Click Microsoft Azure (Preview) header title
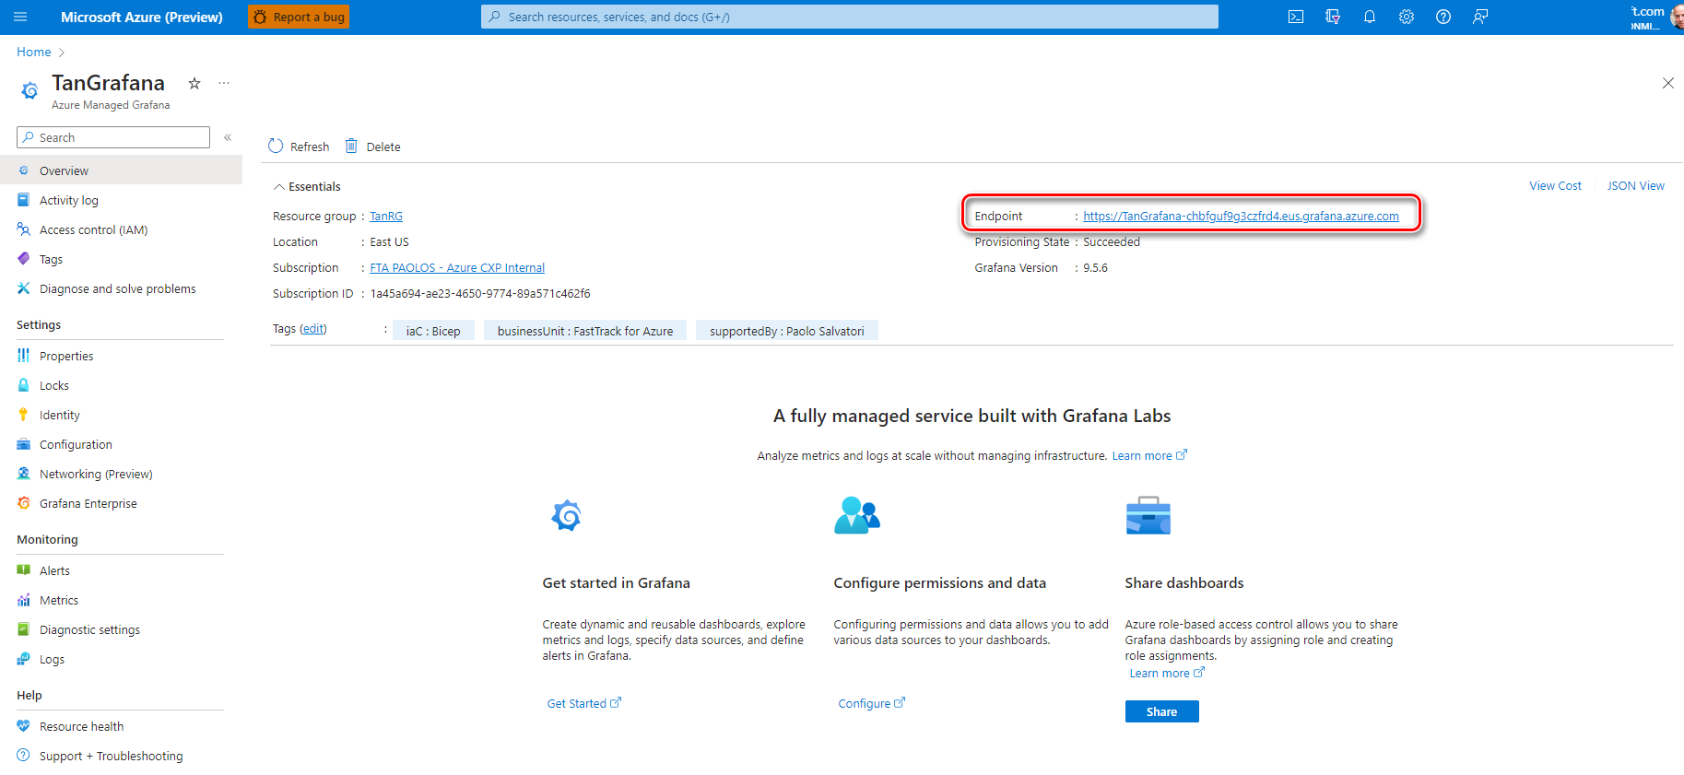The image size is (1684, 775). pyautogui.click(x=142, y=17)
